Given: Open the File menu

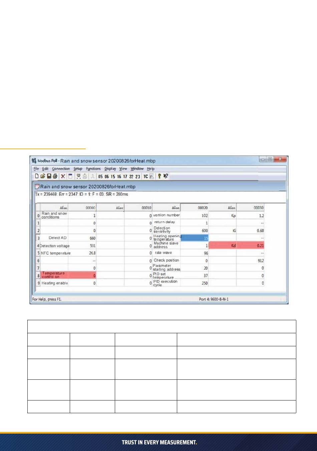Looking at the screenshot, I should [x=36, y=169].
